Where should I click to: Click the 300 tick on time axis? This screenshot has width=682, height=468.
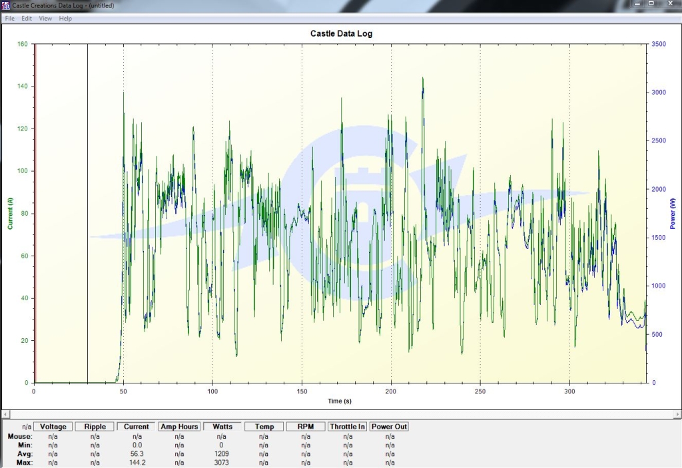point(570,391)
